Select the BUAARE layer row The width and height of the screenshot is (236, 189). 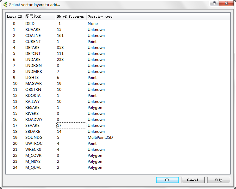(118, 30)
